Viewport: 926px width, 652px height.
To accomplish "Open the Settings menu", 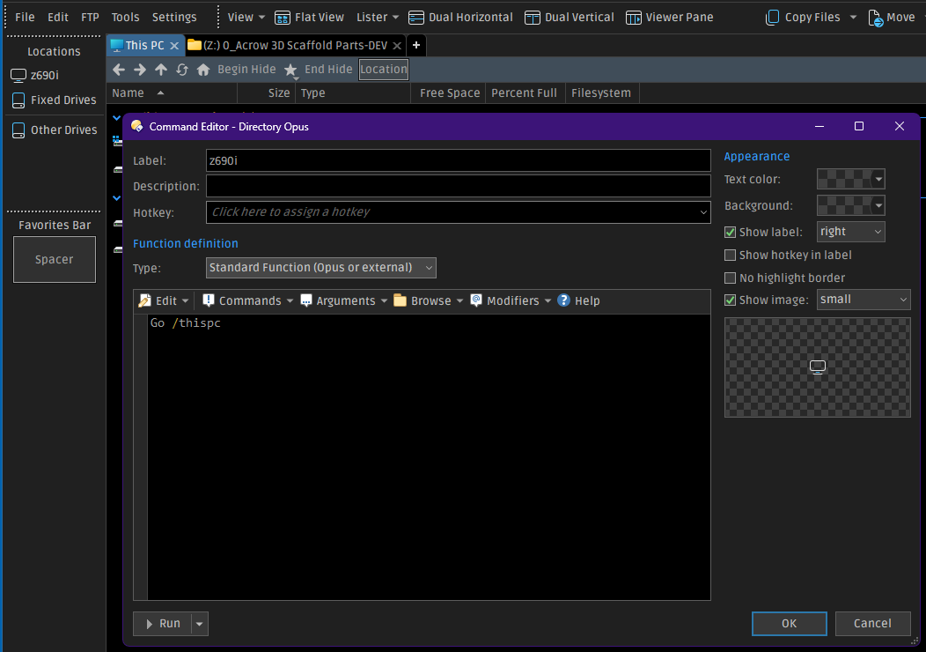I will pos(174,18).
